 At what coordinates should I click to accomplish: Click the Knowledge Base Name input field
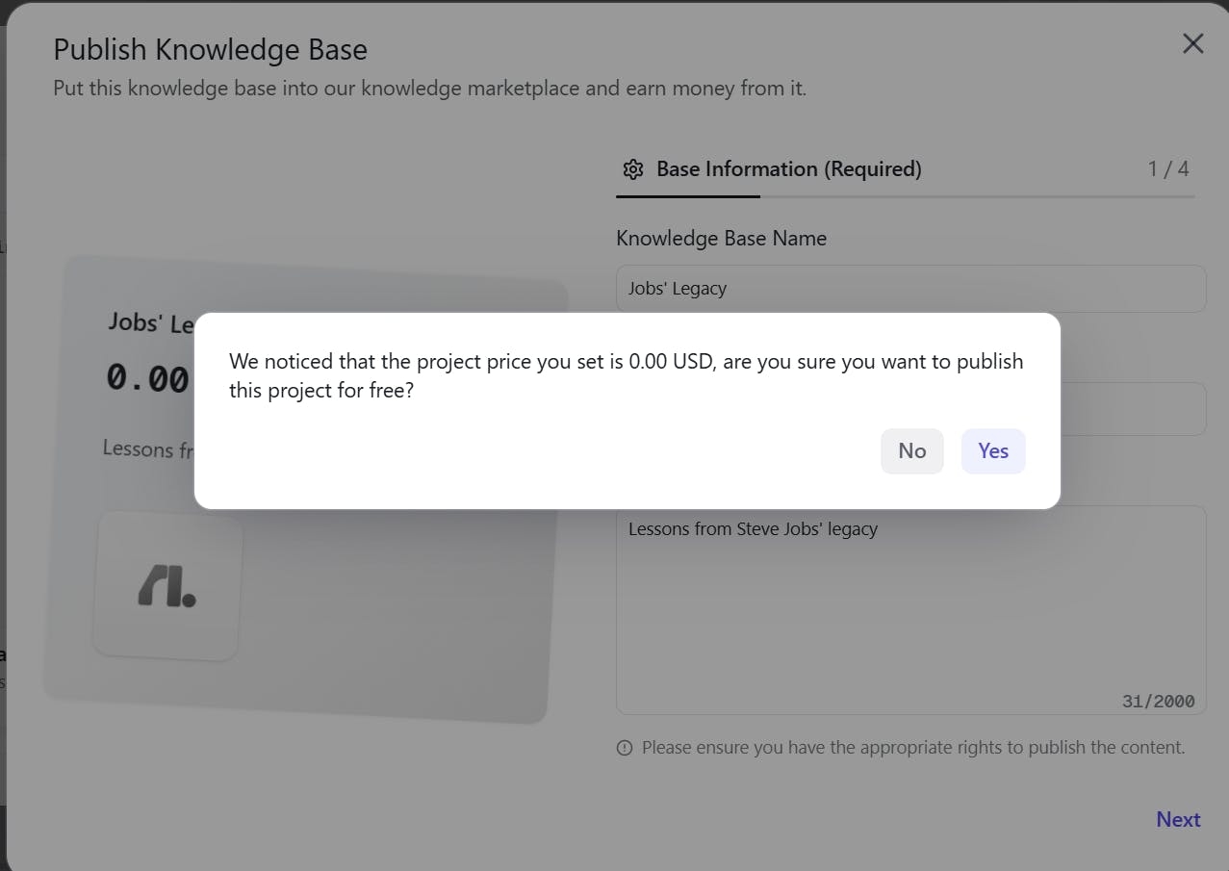tap(910, 289)
